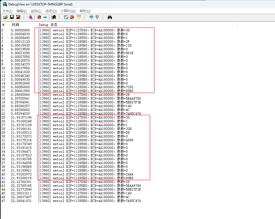The width and height of the screenshot is (275, 219).
Task: Open the Filter/Highlight funnel icon
Action: click(x=91, y=17)
